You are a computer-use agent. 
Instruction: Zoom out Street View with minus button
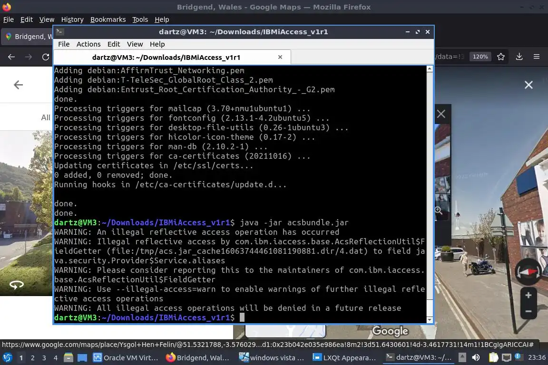click(528, 311)
